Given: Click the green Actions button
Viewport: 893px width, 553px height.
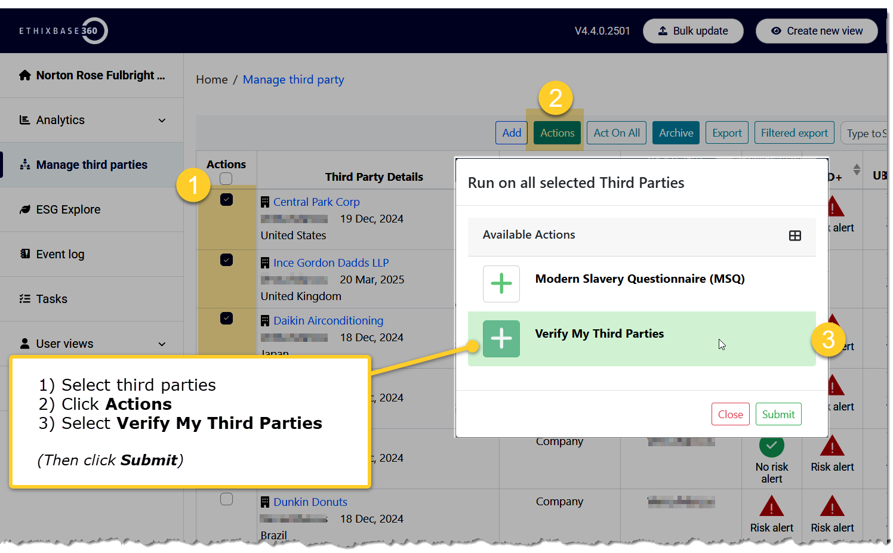Looking at the screenshot, I should 557,133.
